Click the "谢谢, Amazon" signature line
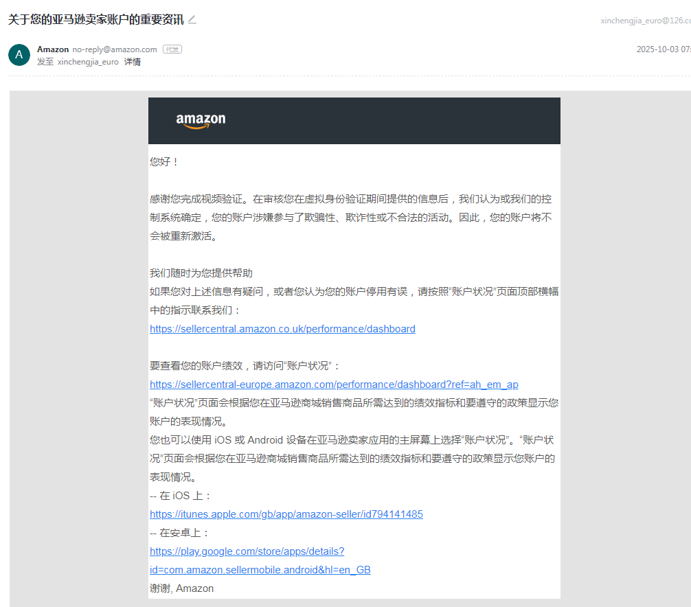 point(181,588)
